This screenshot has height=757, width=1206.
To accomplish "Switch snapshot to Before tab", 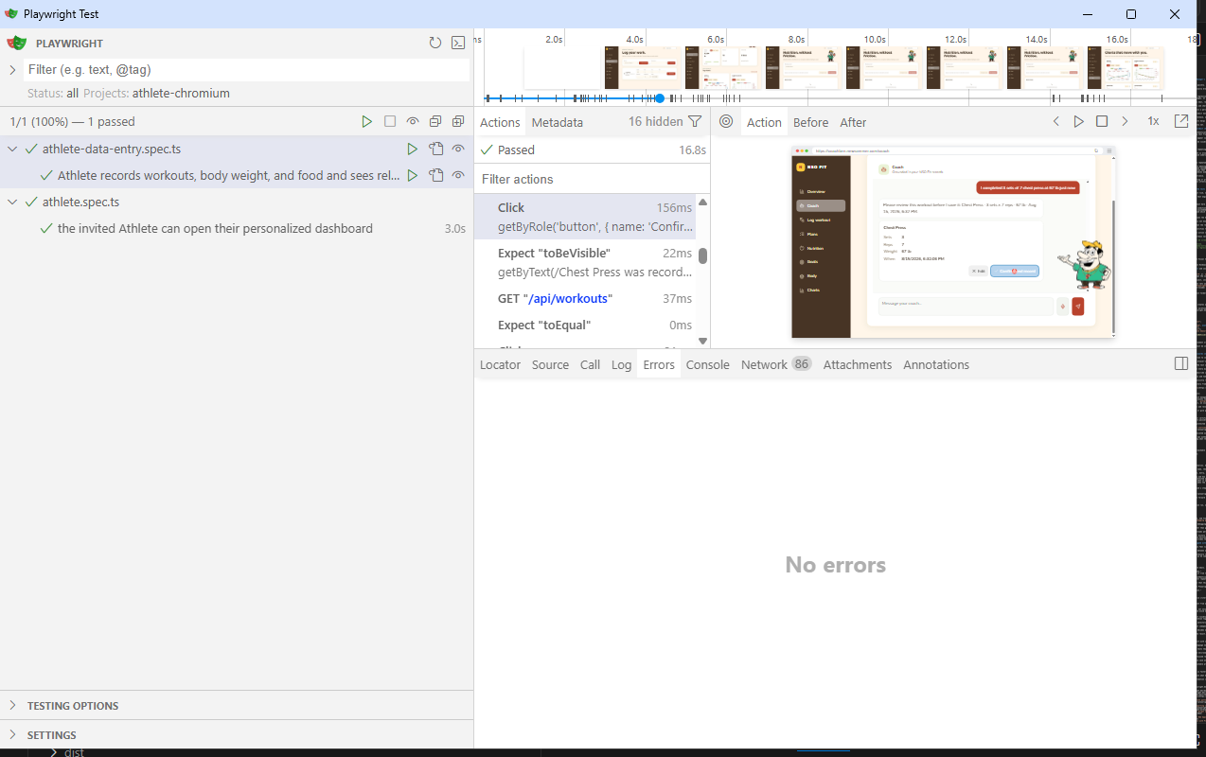I will click(x=811, y=122).
